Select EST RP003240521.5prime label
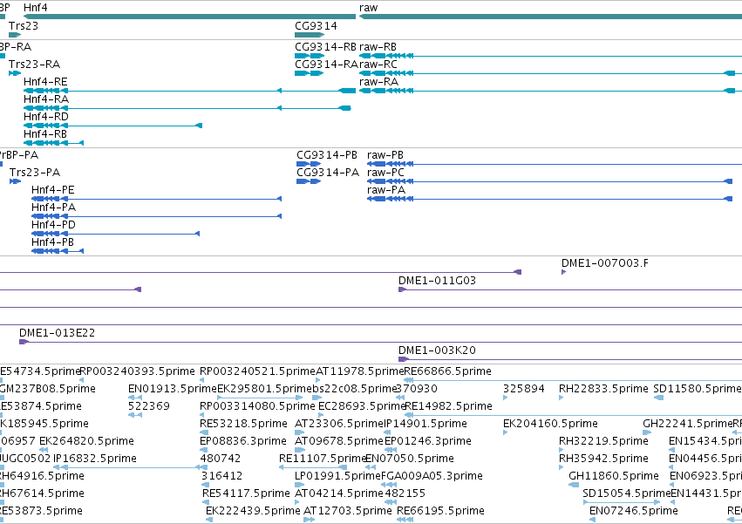The width and height of the screenshot is (742, 524). coord(257,371)
